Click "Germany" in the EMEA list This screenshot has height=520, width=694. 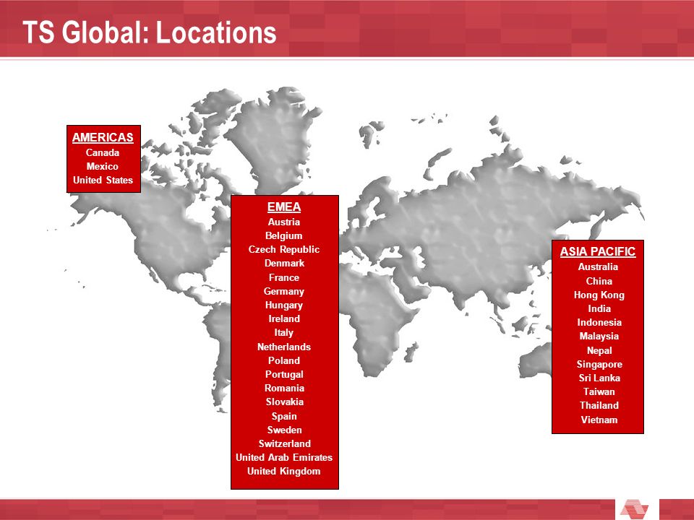[284, 291]
